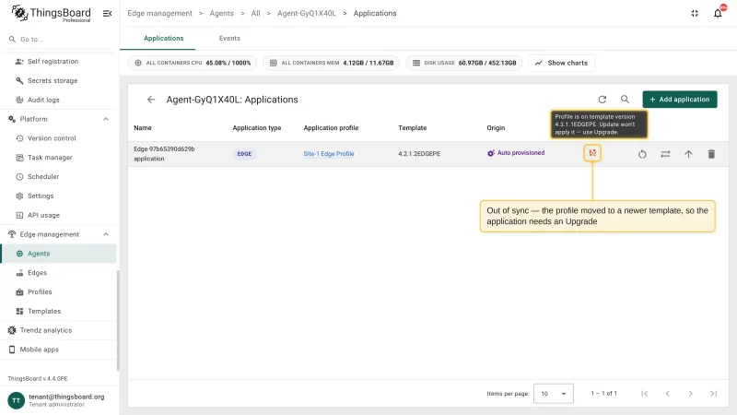The width and height of the screenshot is (737, 415).
Task: Sort by Application profile column header
Action: tap(331, 128)
